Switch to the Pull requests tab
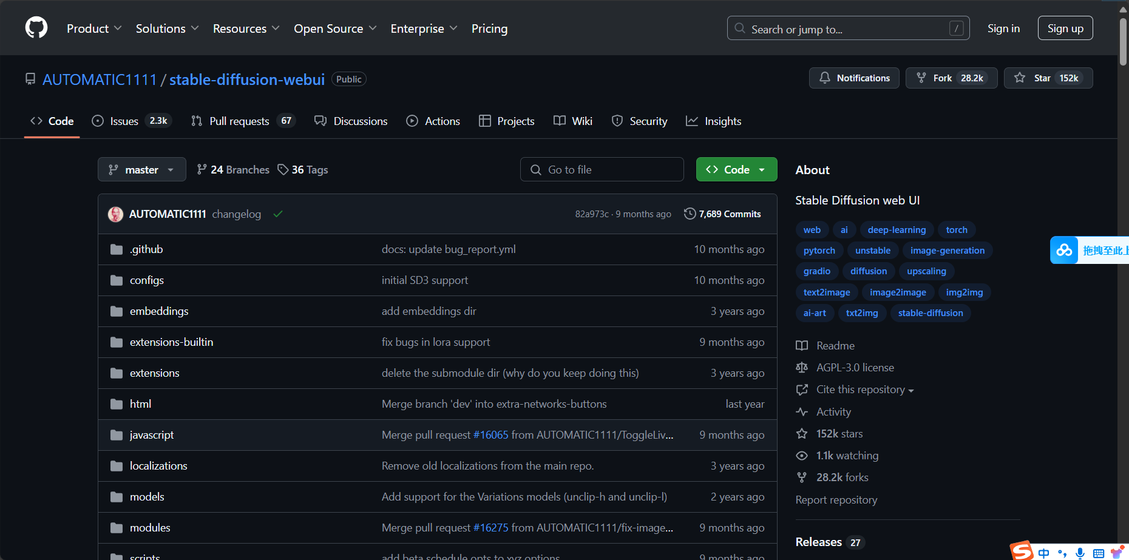Image resolution: width=1129 pixels, height=560 pixels. tap(243, 121)
